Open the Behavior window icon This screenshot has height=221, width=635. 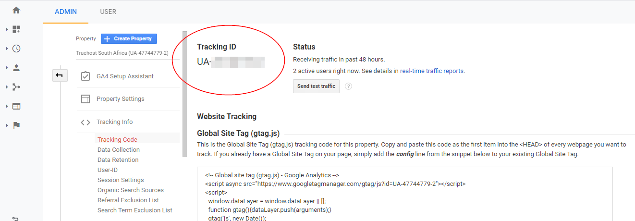[x=16, y=106]
